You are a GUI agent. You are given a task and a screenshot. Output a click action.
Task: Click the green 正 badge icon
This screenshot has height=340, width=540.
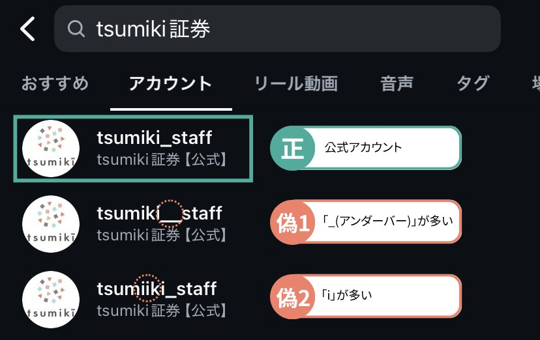pyautogui.click(x=292, y=148)
